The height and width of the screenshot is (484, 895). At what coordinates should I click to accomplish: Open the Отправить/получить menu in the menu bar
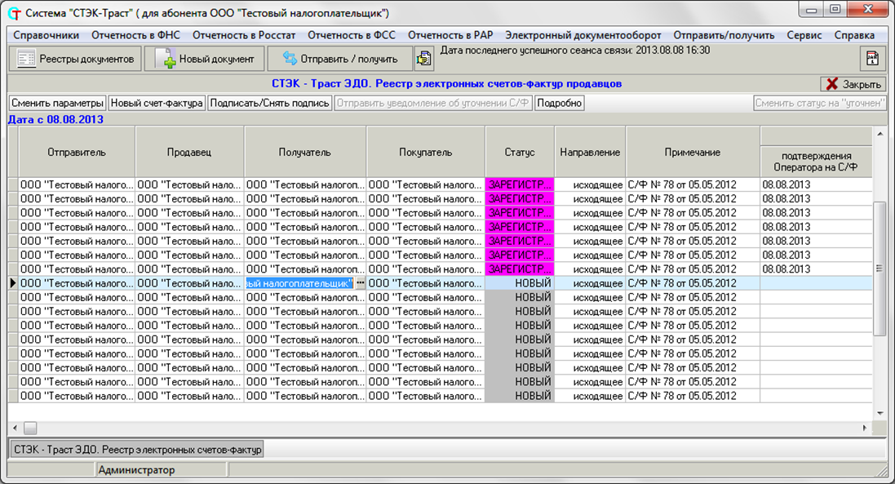724,35
